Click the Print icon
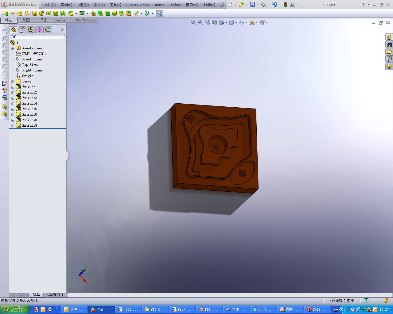 point(263,5)
